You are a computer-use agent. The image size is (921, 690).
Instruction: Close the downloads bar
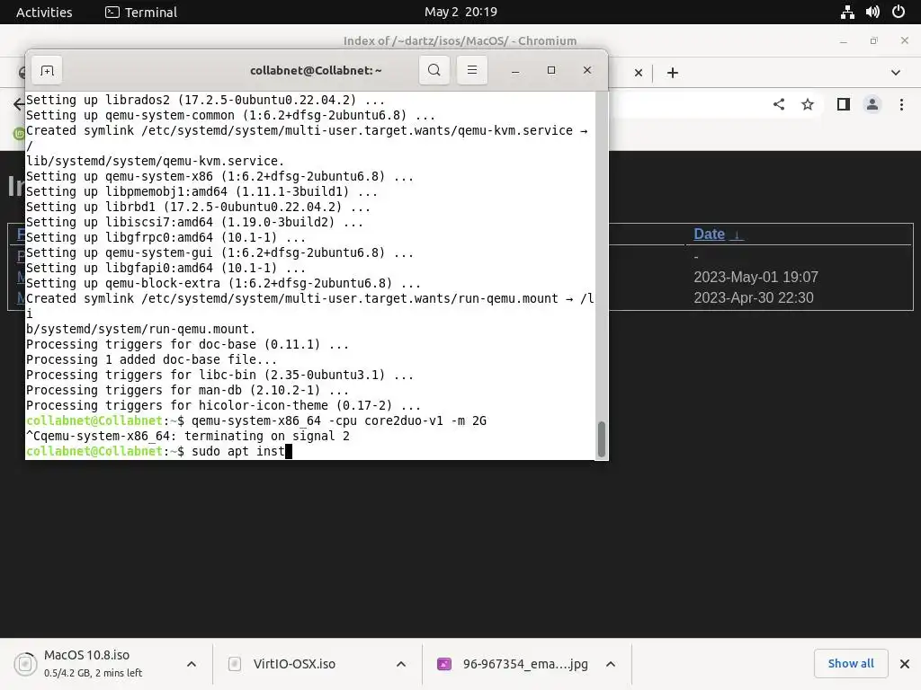[905, 664]
